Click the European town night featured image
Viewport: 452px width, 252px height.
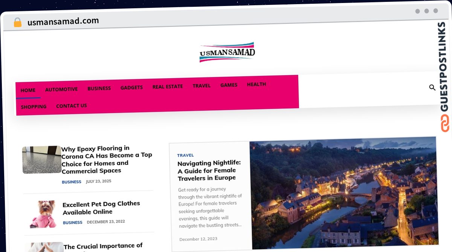click(344, 193)
